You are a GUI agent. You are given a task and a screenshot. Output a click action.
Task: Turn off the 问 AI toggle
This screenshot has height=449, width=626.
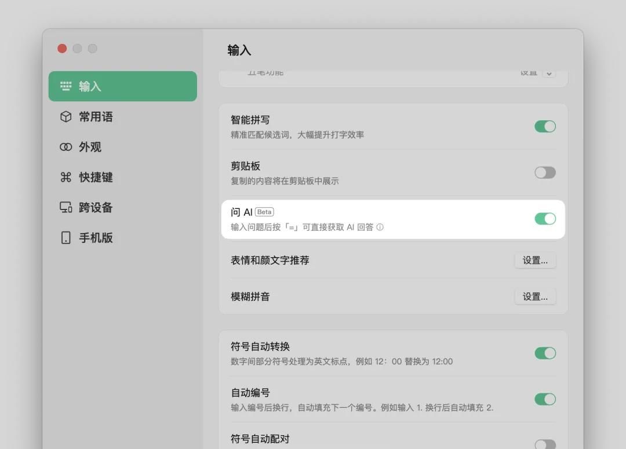point(545,219)
